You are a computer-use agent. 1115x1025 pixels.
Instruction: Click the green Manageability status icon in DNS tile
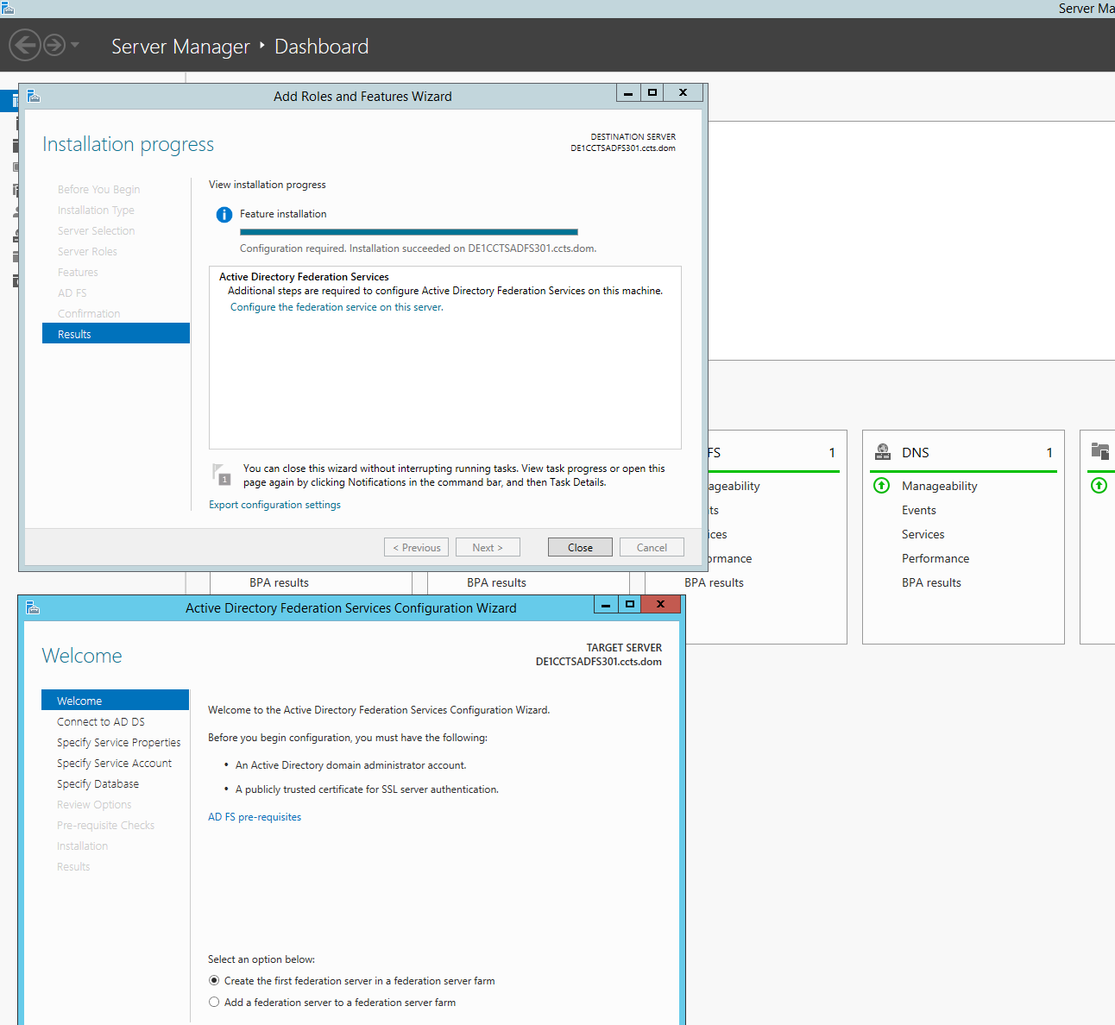click(881, 486)
